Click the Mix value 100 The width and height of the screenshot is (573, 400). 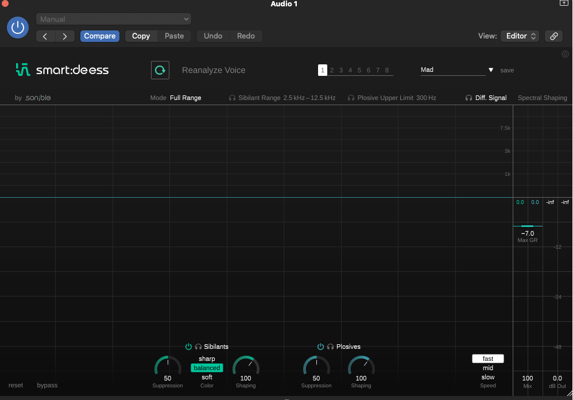527,378
